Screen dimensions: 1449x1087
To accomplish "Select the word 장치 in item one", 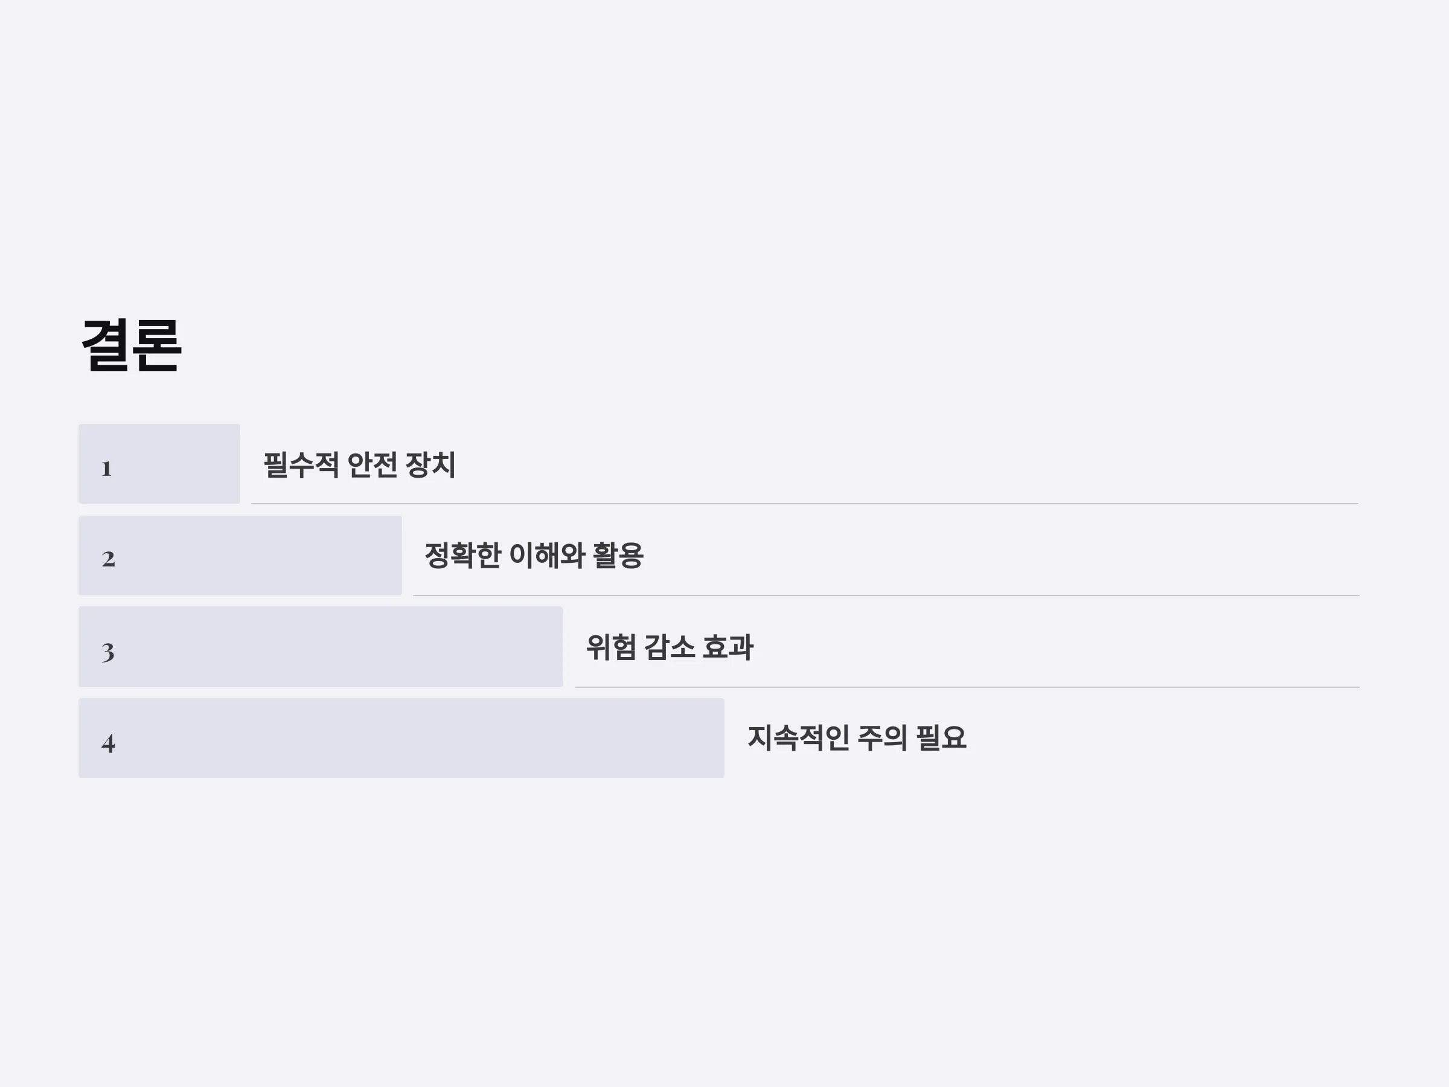I will (x=430, y=465).
